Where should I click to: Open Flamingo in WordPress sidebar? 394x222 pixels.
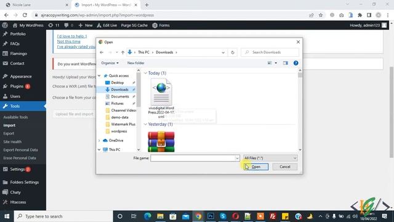18,54
